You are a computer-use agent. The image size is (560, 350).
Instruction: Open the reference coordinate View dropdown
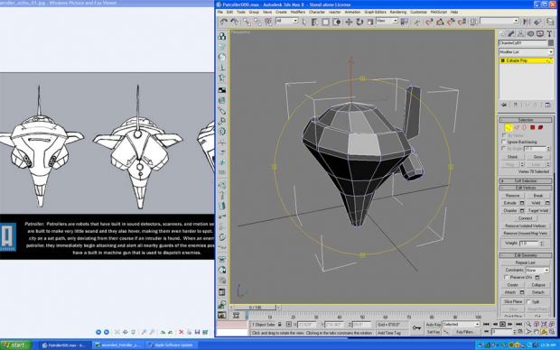(387, 21)
